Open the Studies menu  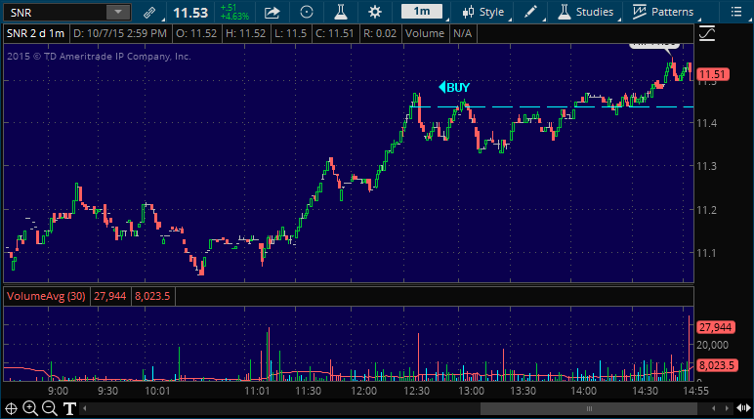point(586,13)
